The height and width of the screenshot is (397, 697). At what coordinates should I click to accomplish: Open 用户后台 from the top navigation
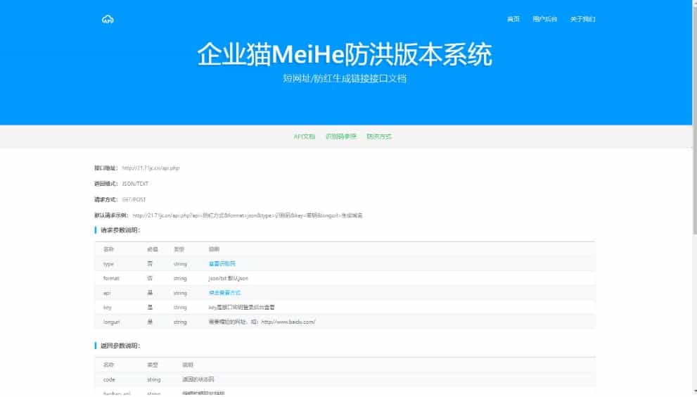tap(544, 19)
